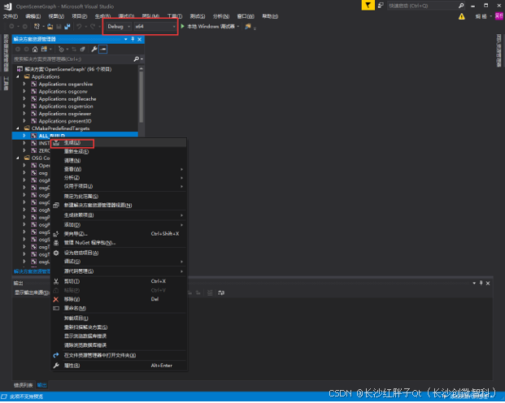Viewport: 505px width, 403px height.
Task: Click the feedback icon next to the notification flag
Action: [x=381, y=6]
